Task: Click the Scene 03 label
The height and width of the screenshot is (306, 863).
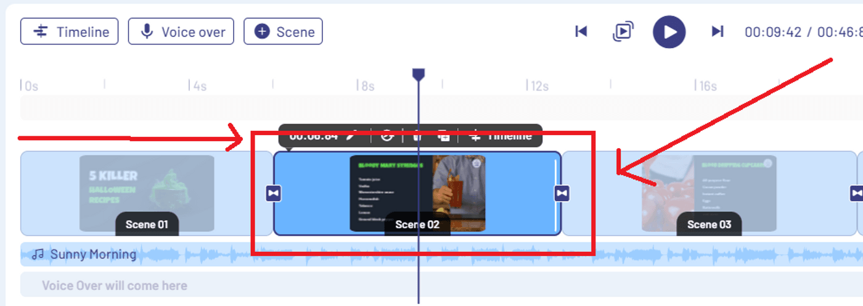Action: click(709, 224)
